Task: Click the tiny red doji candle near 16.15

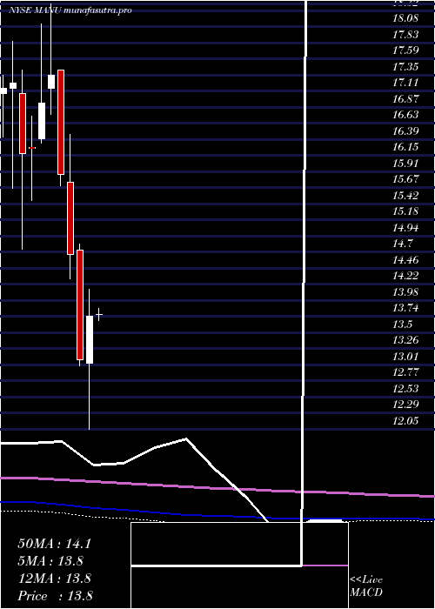Action: pos(32,148)
